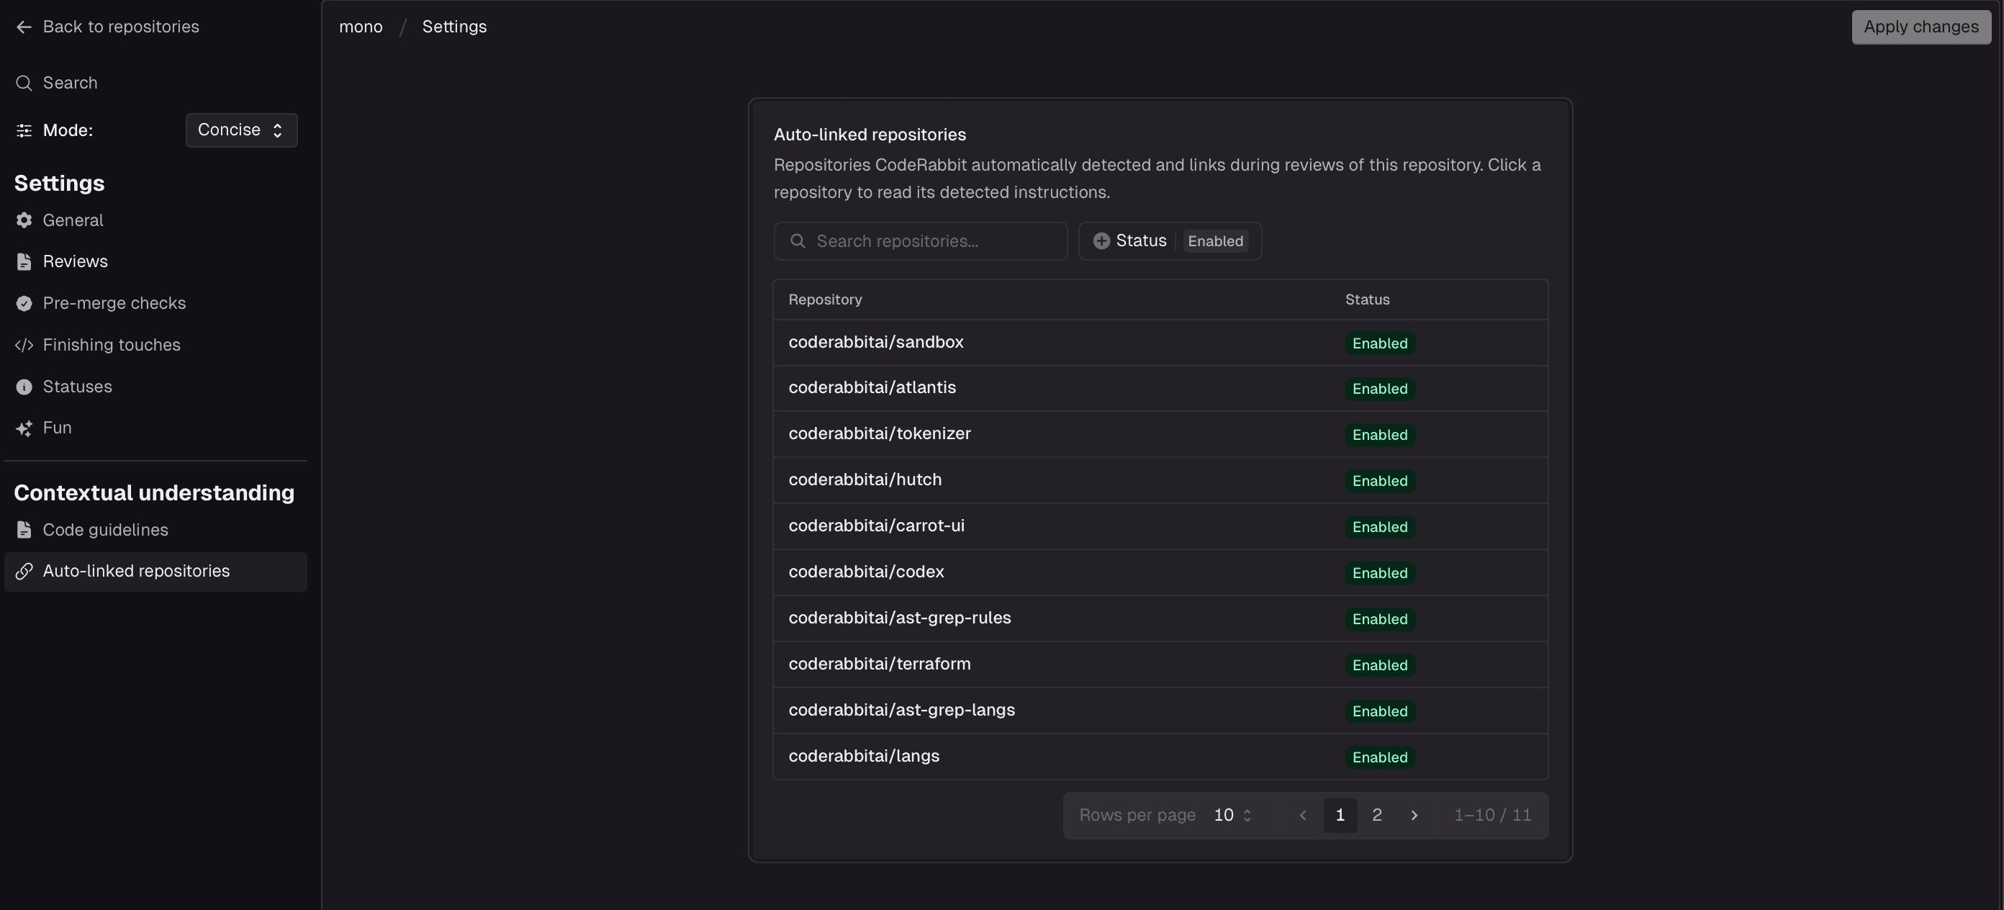Open coderabbitai/sandbox repository row
The width and height of the screenshot is (2004, 910).
pyautogui.click(x=1160, y=343)
